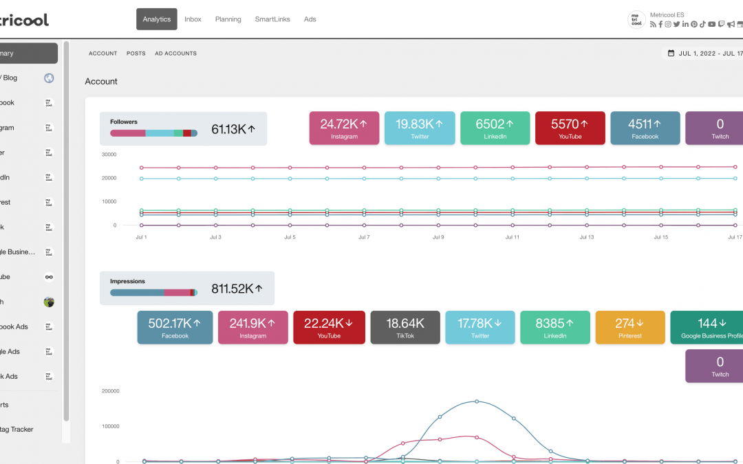Click the account icon in the Instagram sidebar row
743x464 pixels.
[49, 128]
